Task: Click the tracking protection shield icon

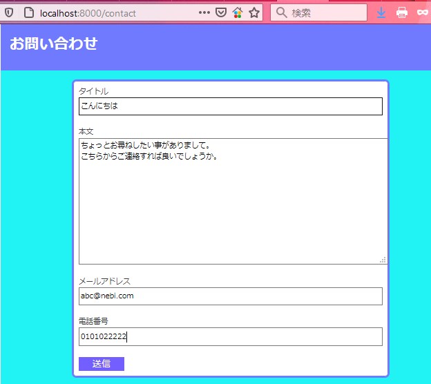Action: (x=9, y=13)
